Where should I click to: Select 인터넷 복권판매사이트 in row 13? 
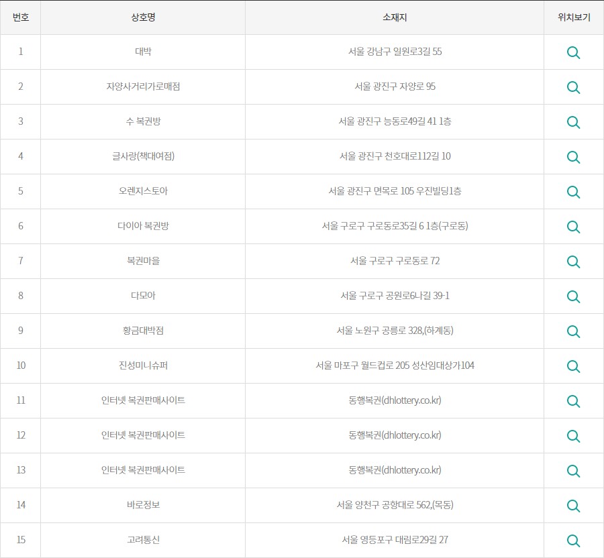click(143, 470)
